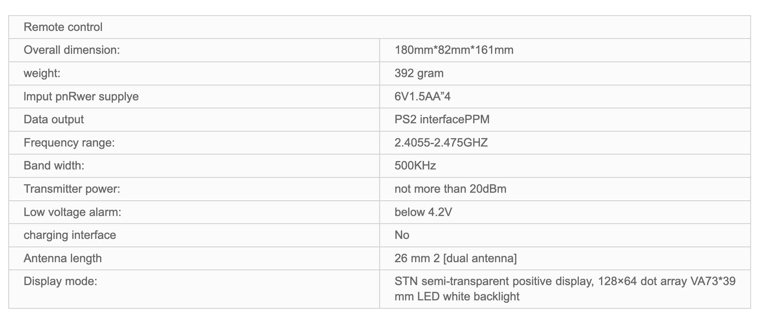
Task: Click the "392 gram" weight value
Action: (419, 73)
